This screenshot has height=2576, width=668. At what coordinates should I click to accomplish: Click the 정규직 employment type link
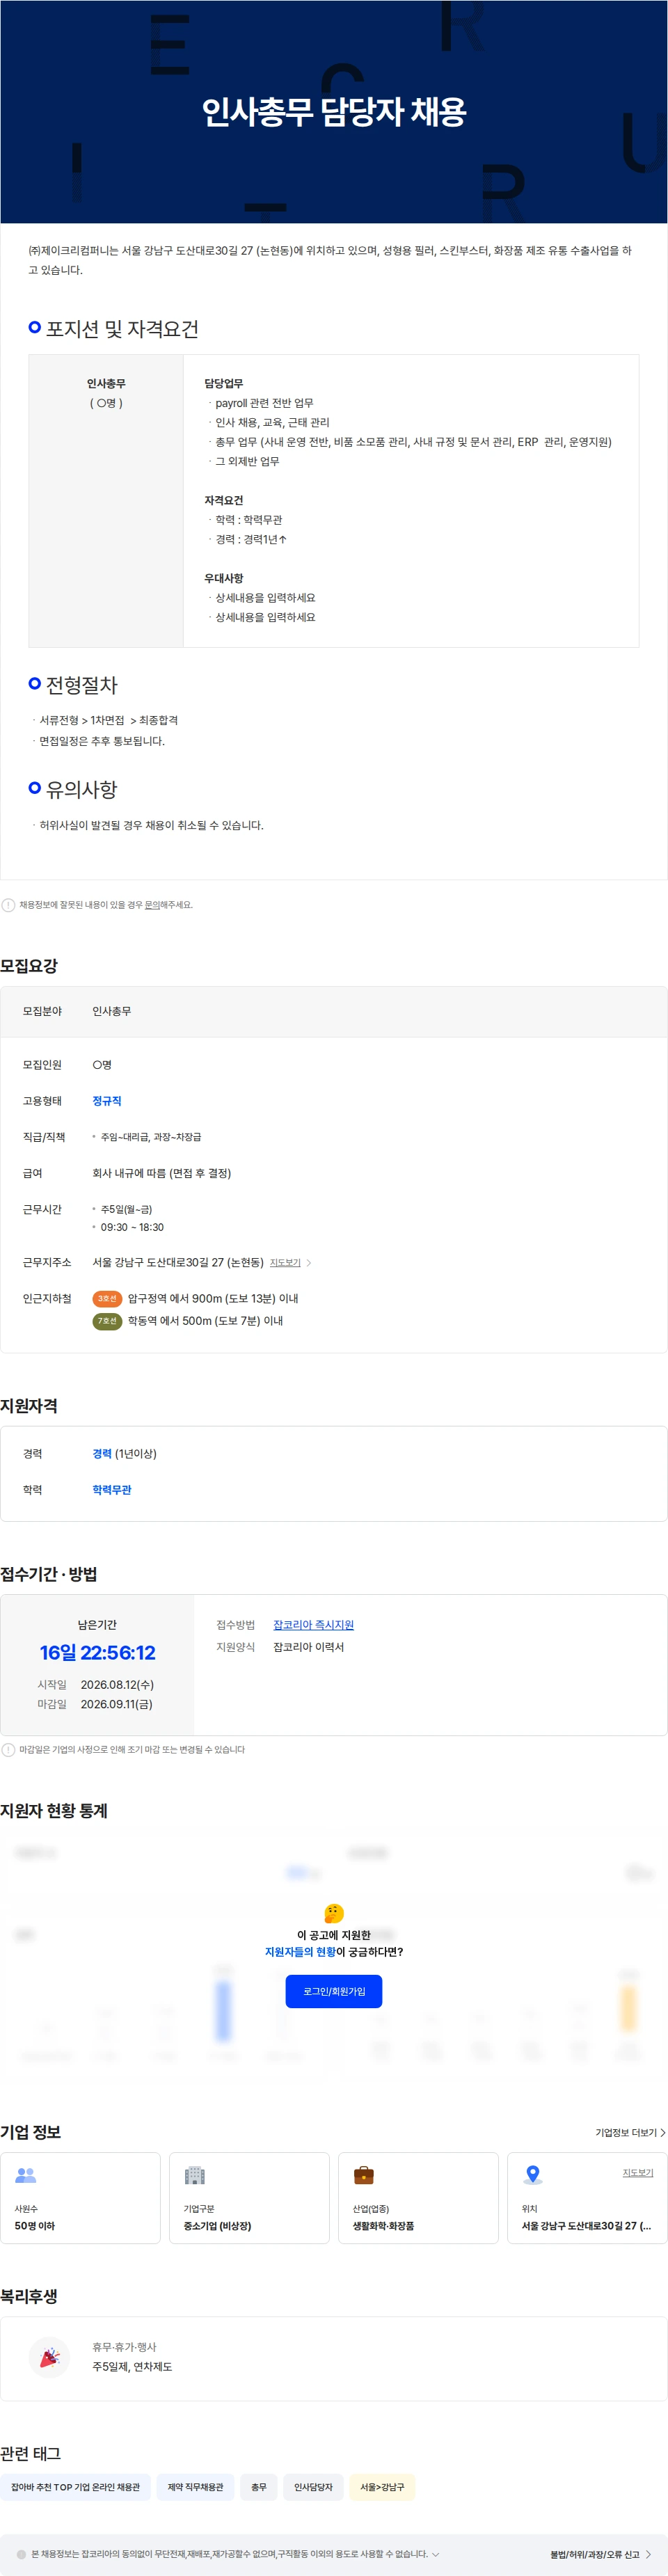coord(107,1100)
